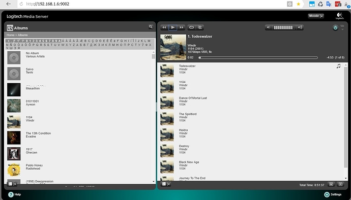Open the Albums view mode dropdown arrow

pyautogui.click(x=15, y=184)
